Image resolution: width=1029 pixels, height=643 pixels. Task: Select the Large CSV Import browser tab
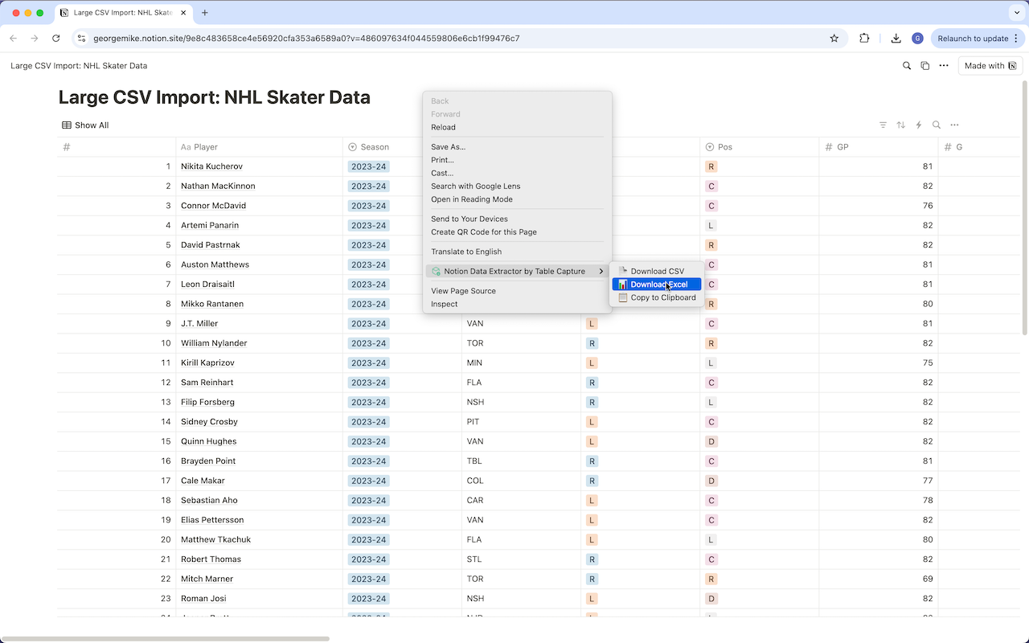pyautogui.click(x=122, y=13)
